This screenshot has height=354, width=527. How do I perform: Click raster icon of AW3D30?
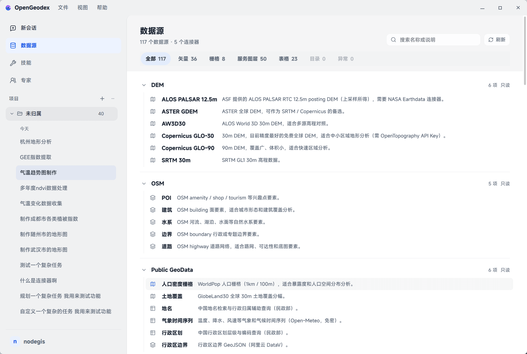tap(153, 124)
